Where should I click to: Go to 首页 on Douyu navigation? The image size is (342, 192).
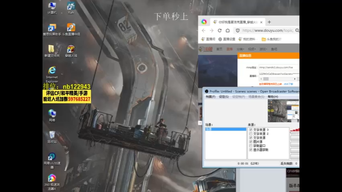pyautogui.click(x=219, y=49)
